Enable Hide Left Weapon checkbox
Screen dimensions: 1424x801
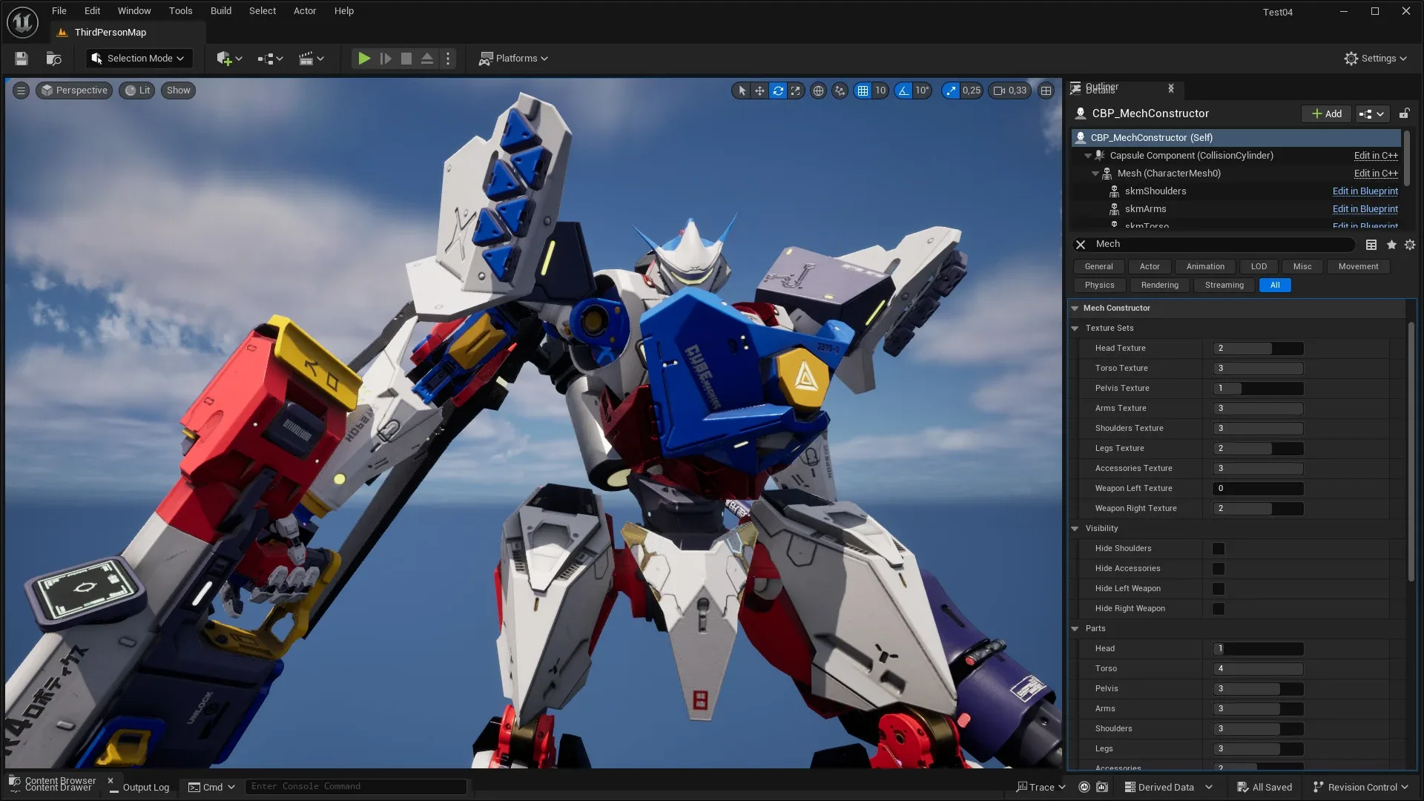1217,588
